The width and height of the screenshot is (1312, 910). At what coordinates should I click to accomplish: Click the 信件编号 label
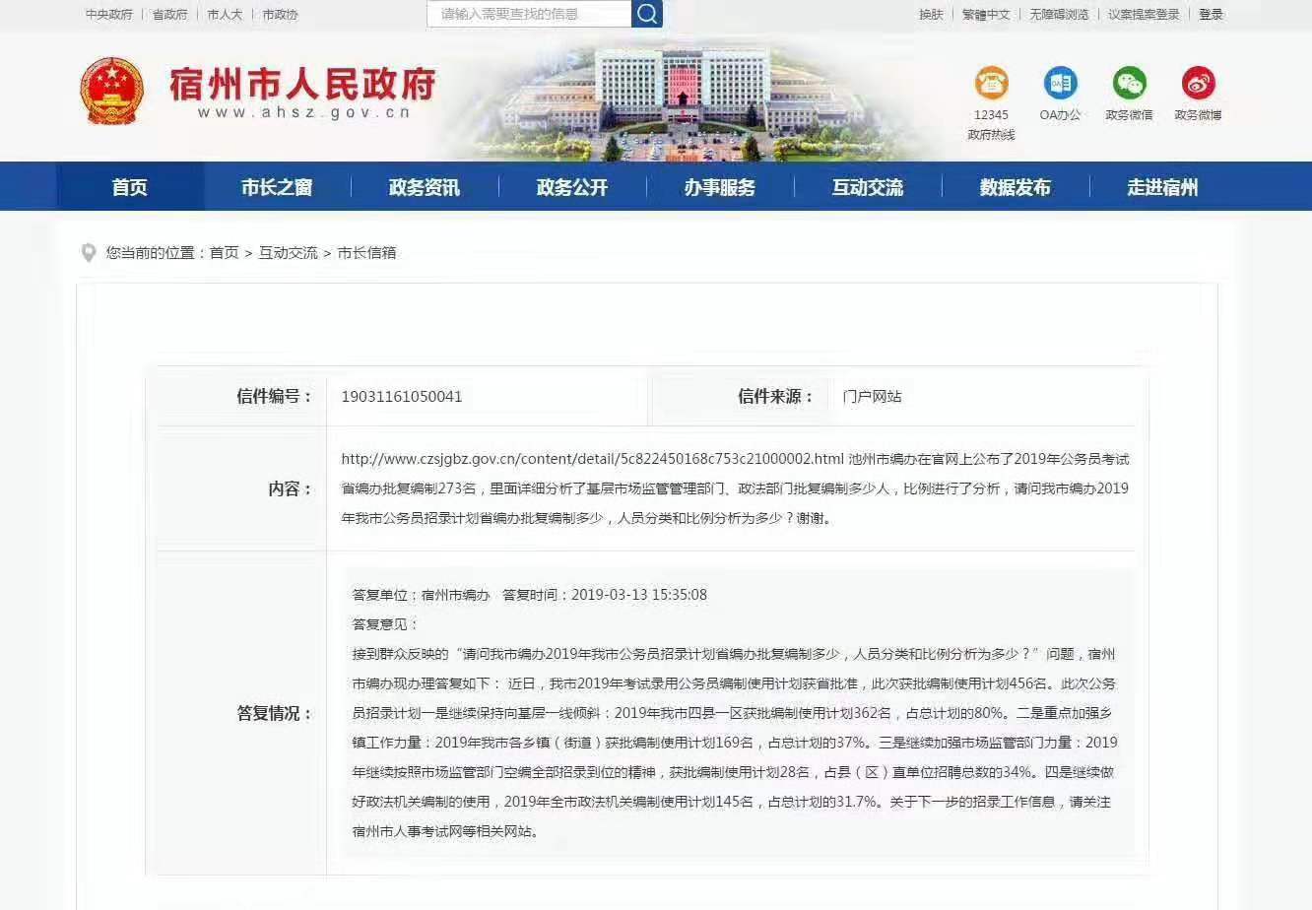(275, 397)
